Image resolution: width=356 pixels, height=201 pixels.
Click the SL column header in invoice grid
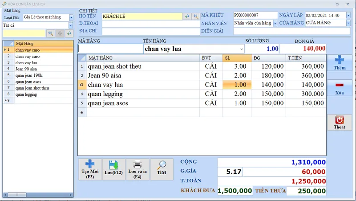[x=237, y=58]
